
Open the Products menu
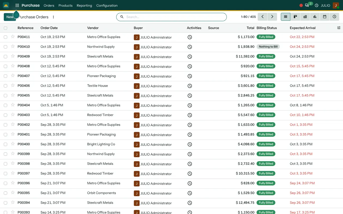[x=65, y=5]
